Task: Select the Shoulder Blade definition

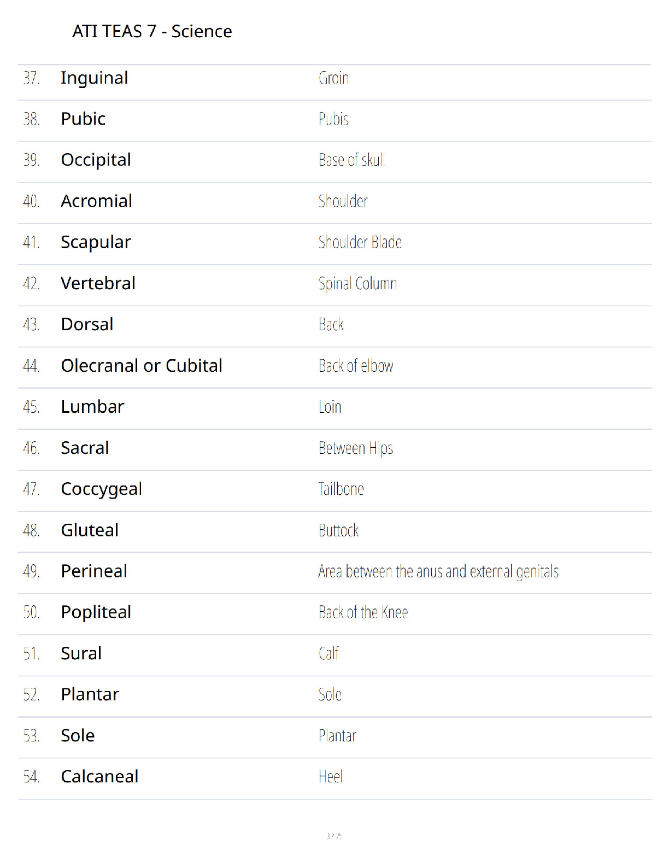Action: pos(360,242)
